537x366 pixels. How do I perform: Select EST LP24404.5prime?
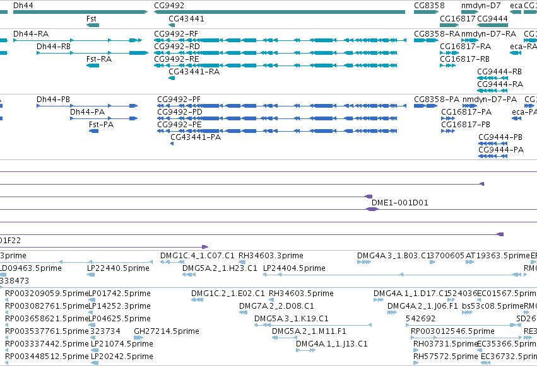392,275
